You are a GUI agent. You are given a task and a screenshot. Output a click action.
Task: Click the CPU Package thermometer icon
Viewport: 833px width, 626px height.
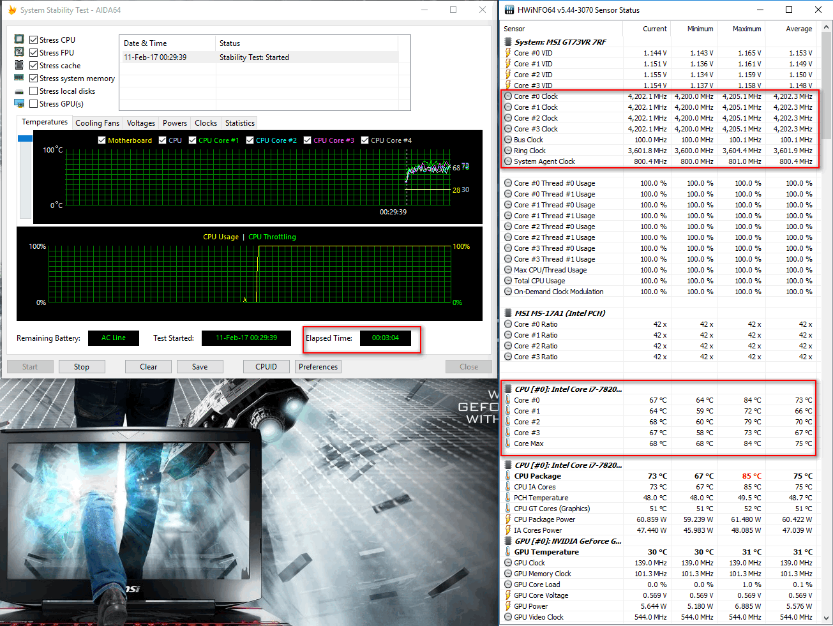(508, 476)
